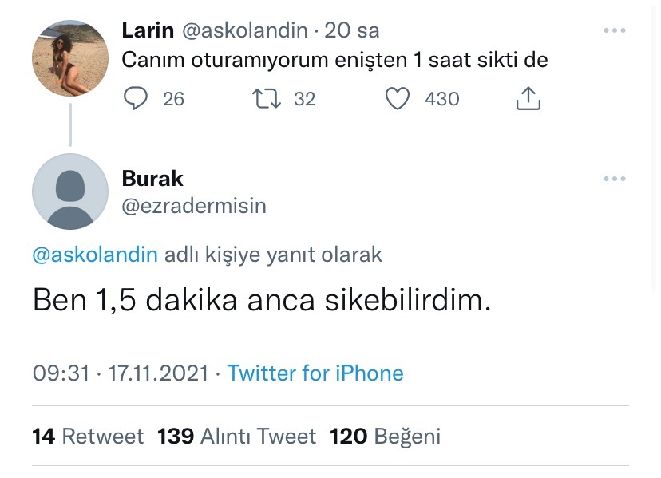Click the display name Larin

point(148,30)
